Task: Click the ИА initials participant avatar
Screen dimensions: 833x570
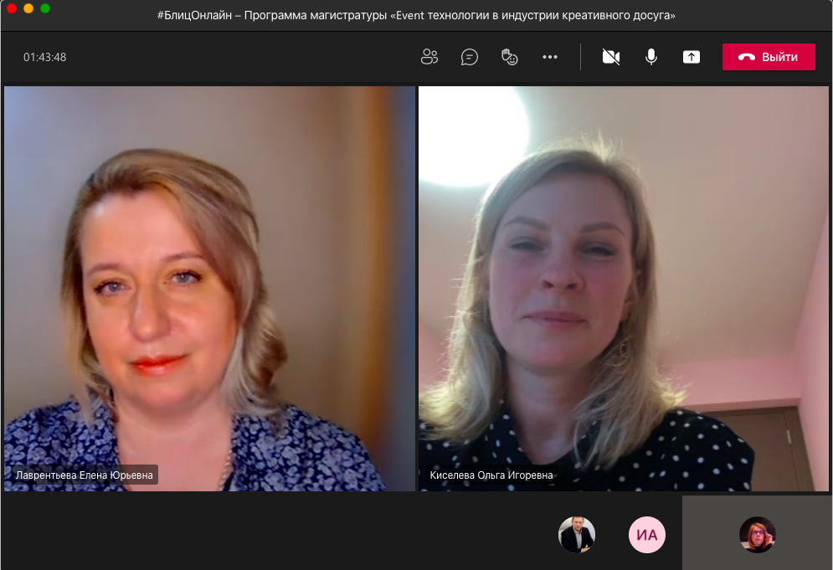Action: 646,535
